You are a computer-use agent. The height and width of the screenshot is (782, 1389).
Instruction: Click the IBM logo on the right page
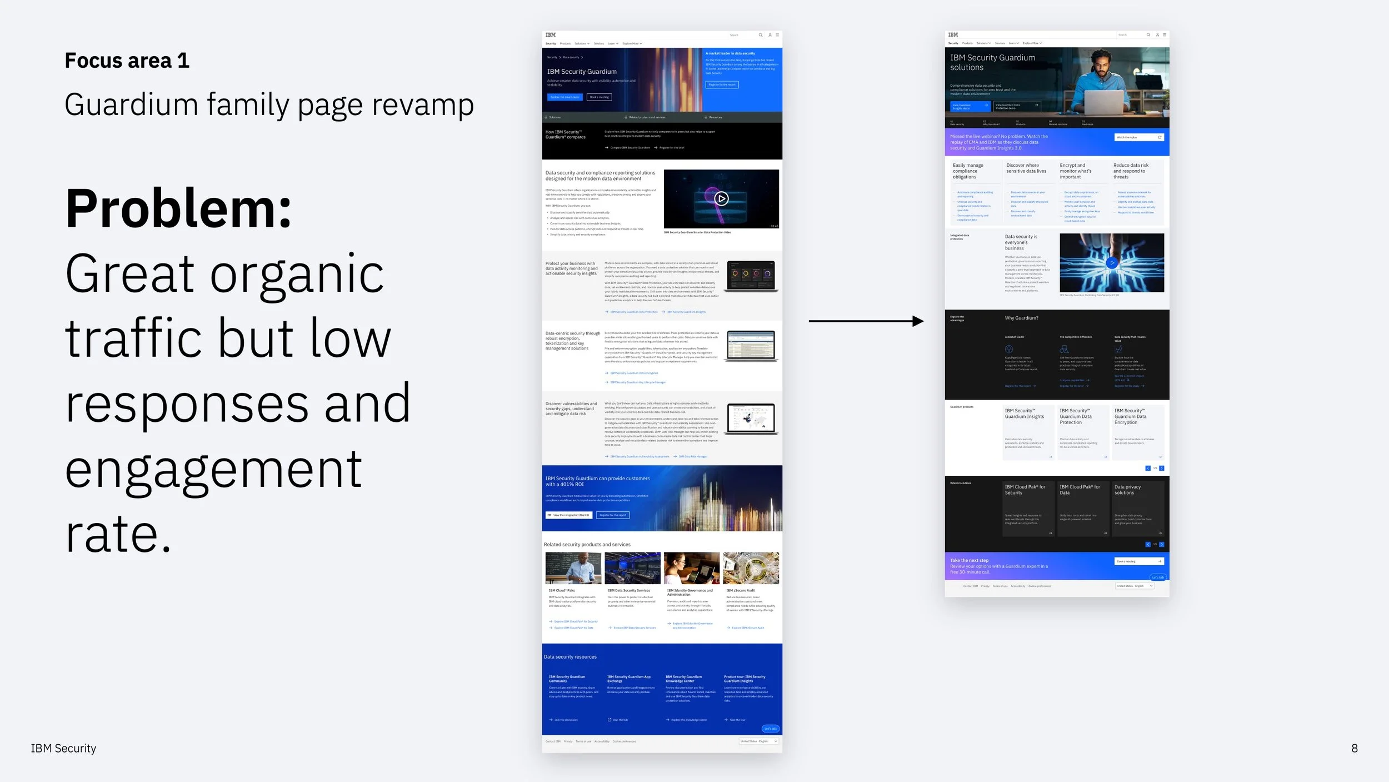pos(953,35)
